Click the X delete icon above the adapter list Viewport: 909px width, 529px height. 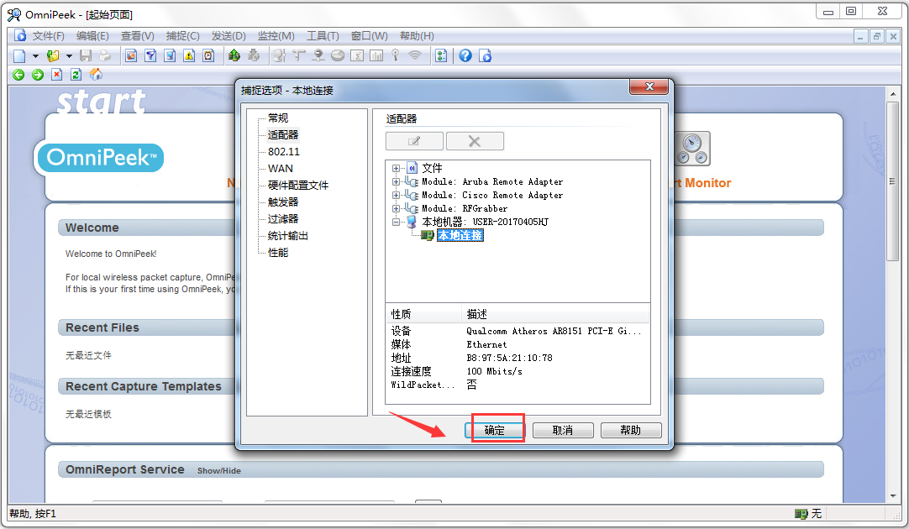[x=475, y=140]
